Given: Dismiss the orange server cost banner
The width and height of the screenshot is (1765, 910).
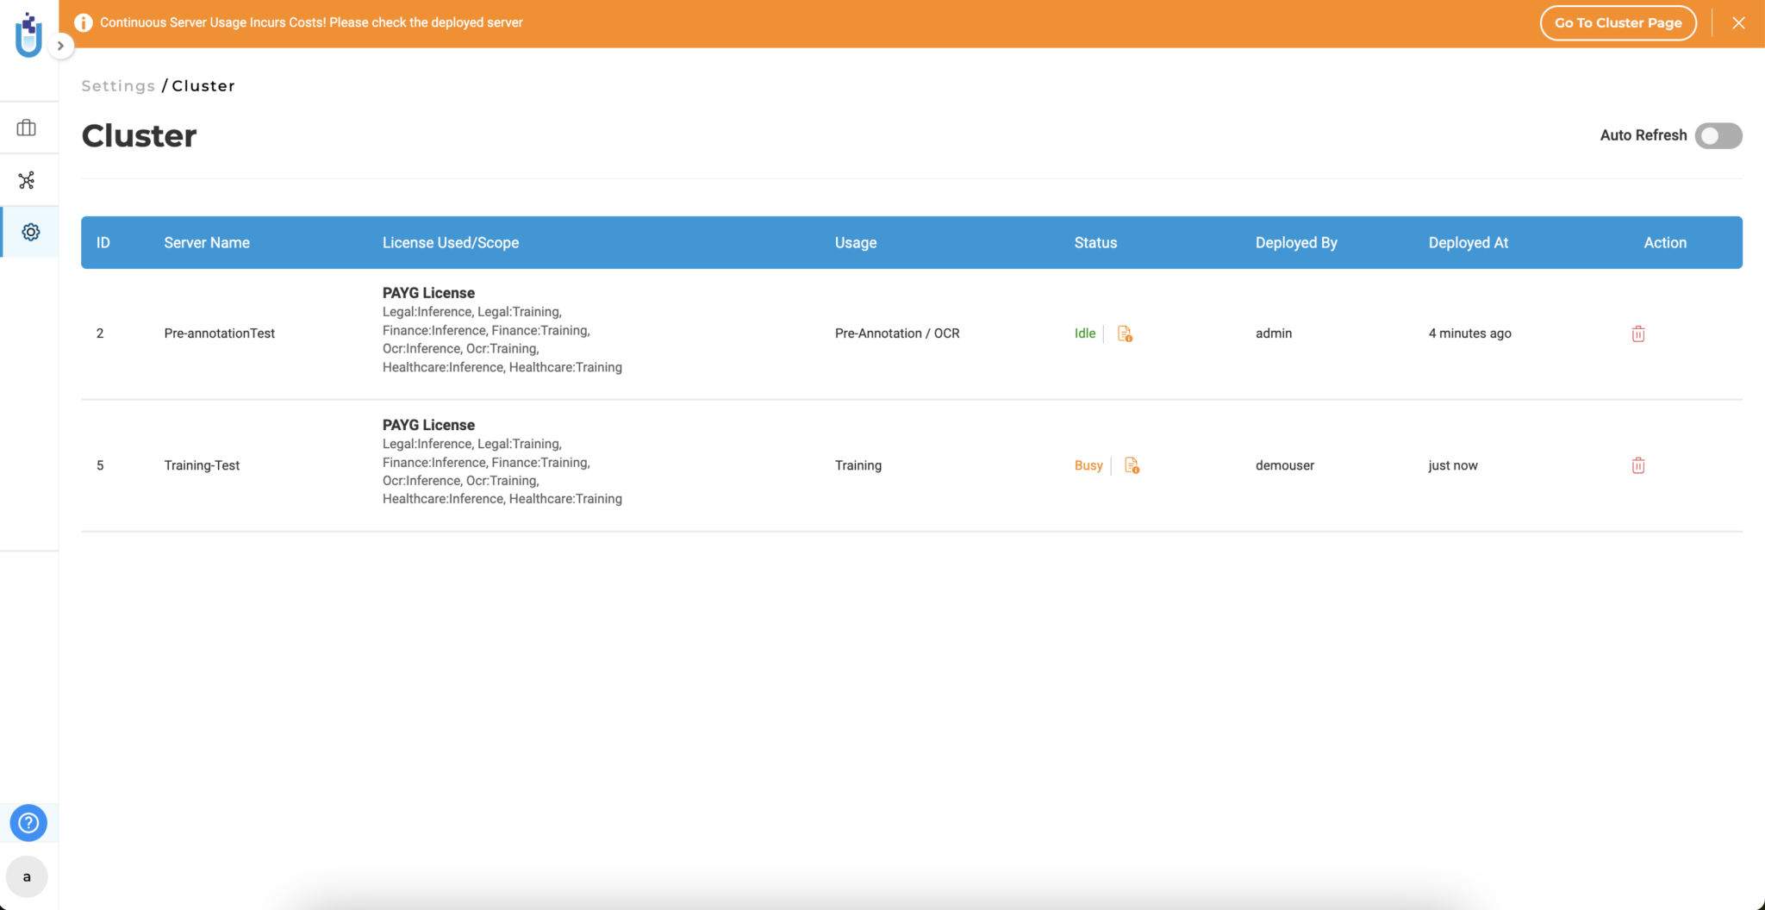Looking at the screenshot, I should coord(1738,23).
